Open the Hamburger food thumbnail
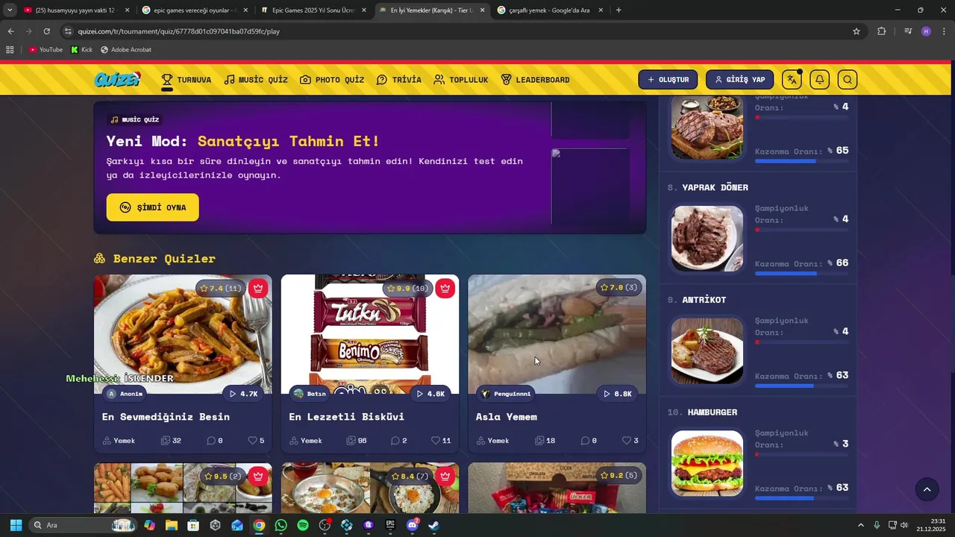 point(707,463)
